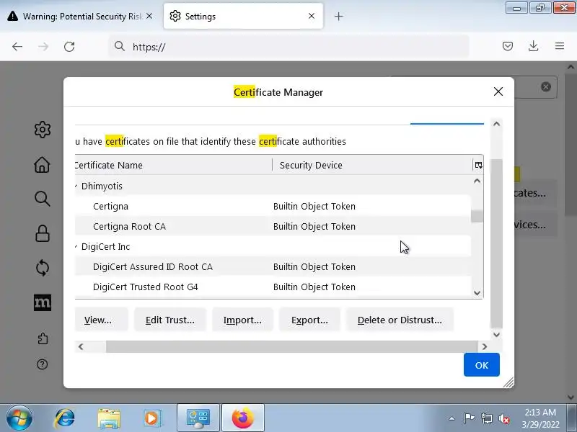Open the Windows Start menu
The image size is (577, 432).
[19, 418]
